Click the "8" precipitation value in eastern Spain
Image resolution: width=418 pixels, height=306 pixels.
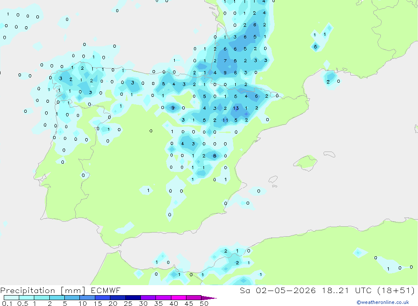214,156
